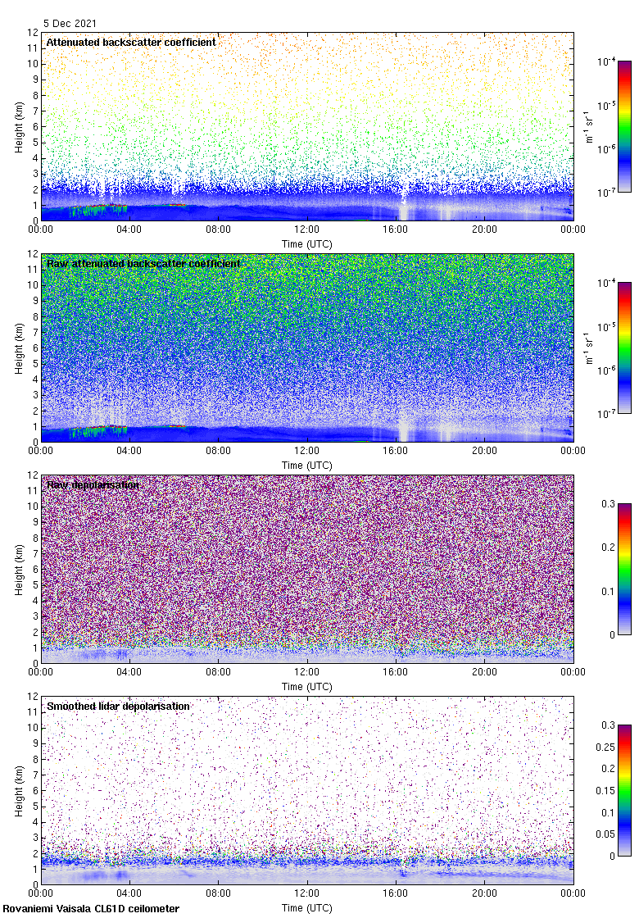Click the blue layer near 04:00 in bottom panel
The width and height of the screenshot is (639, 918).
coord(122,875)
